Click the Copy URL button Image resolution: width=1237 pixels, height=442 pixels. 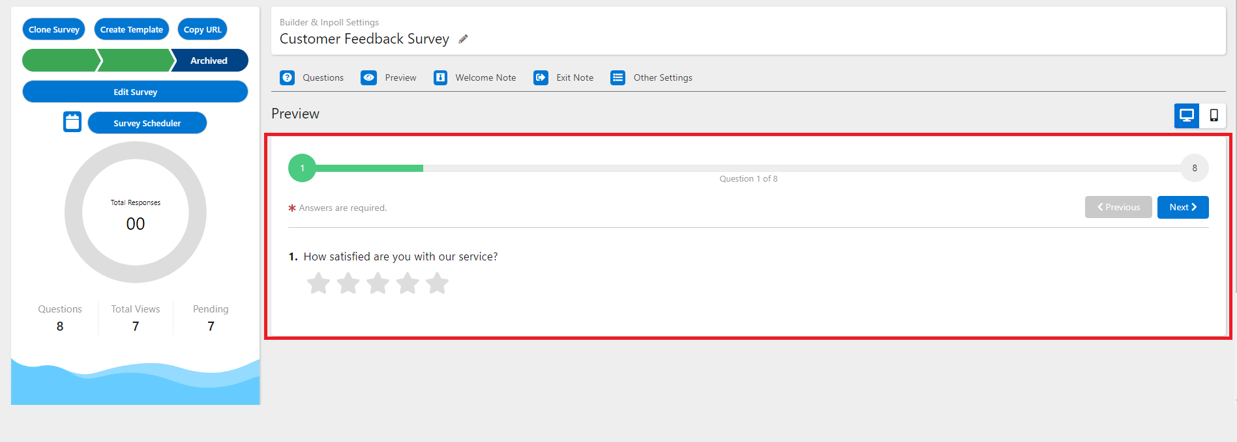(x=202, y=29)
